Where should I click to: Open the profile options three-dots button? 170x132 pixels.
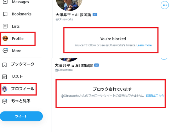[x=165, y=5]
